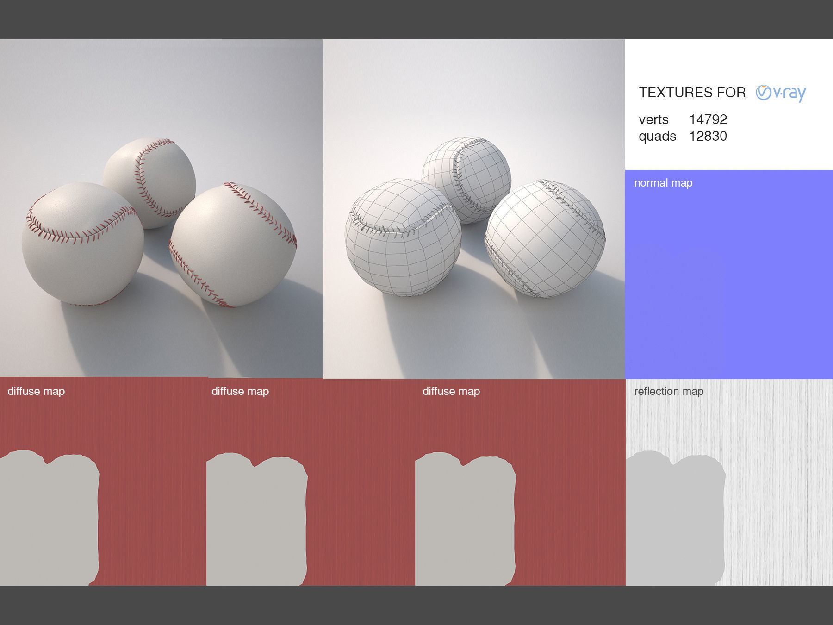
Task: Click the grey reflection map texture
Action: [729, 482]
